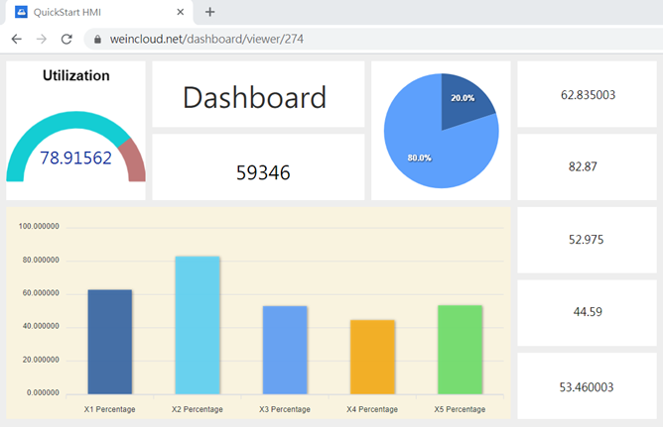Click the 20.000000 y-axis label

[41, 360]
